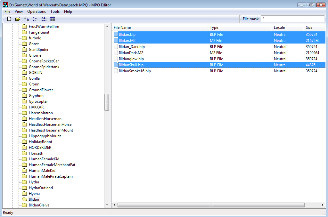Switch to large icons view in toolbar

coord(27,19)
